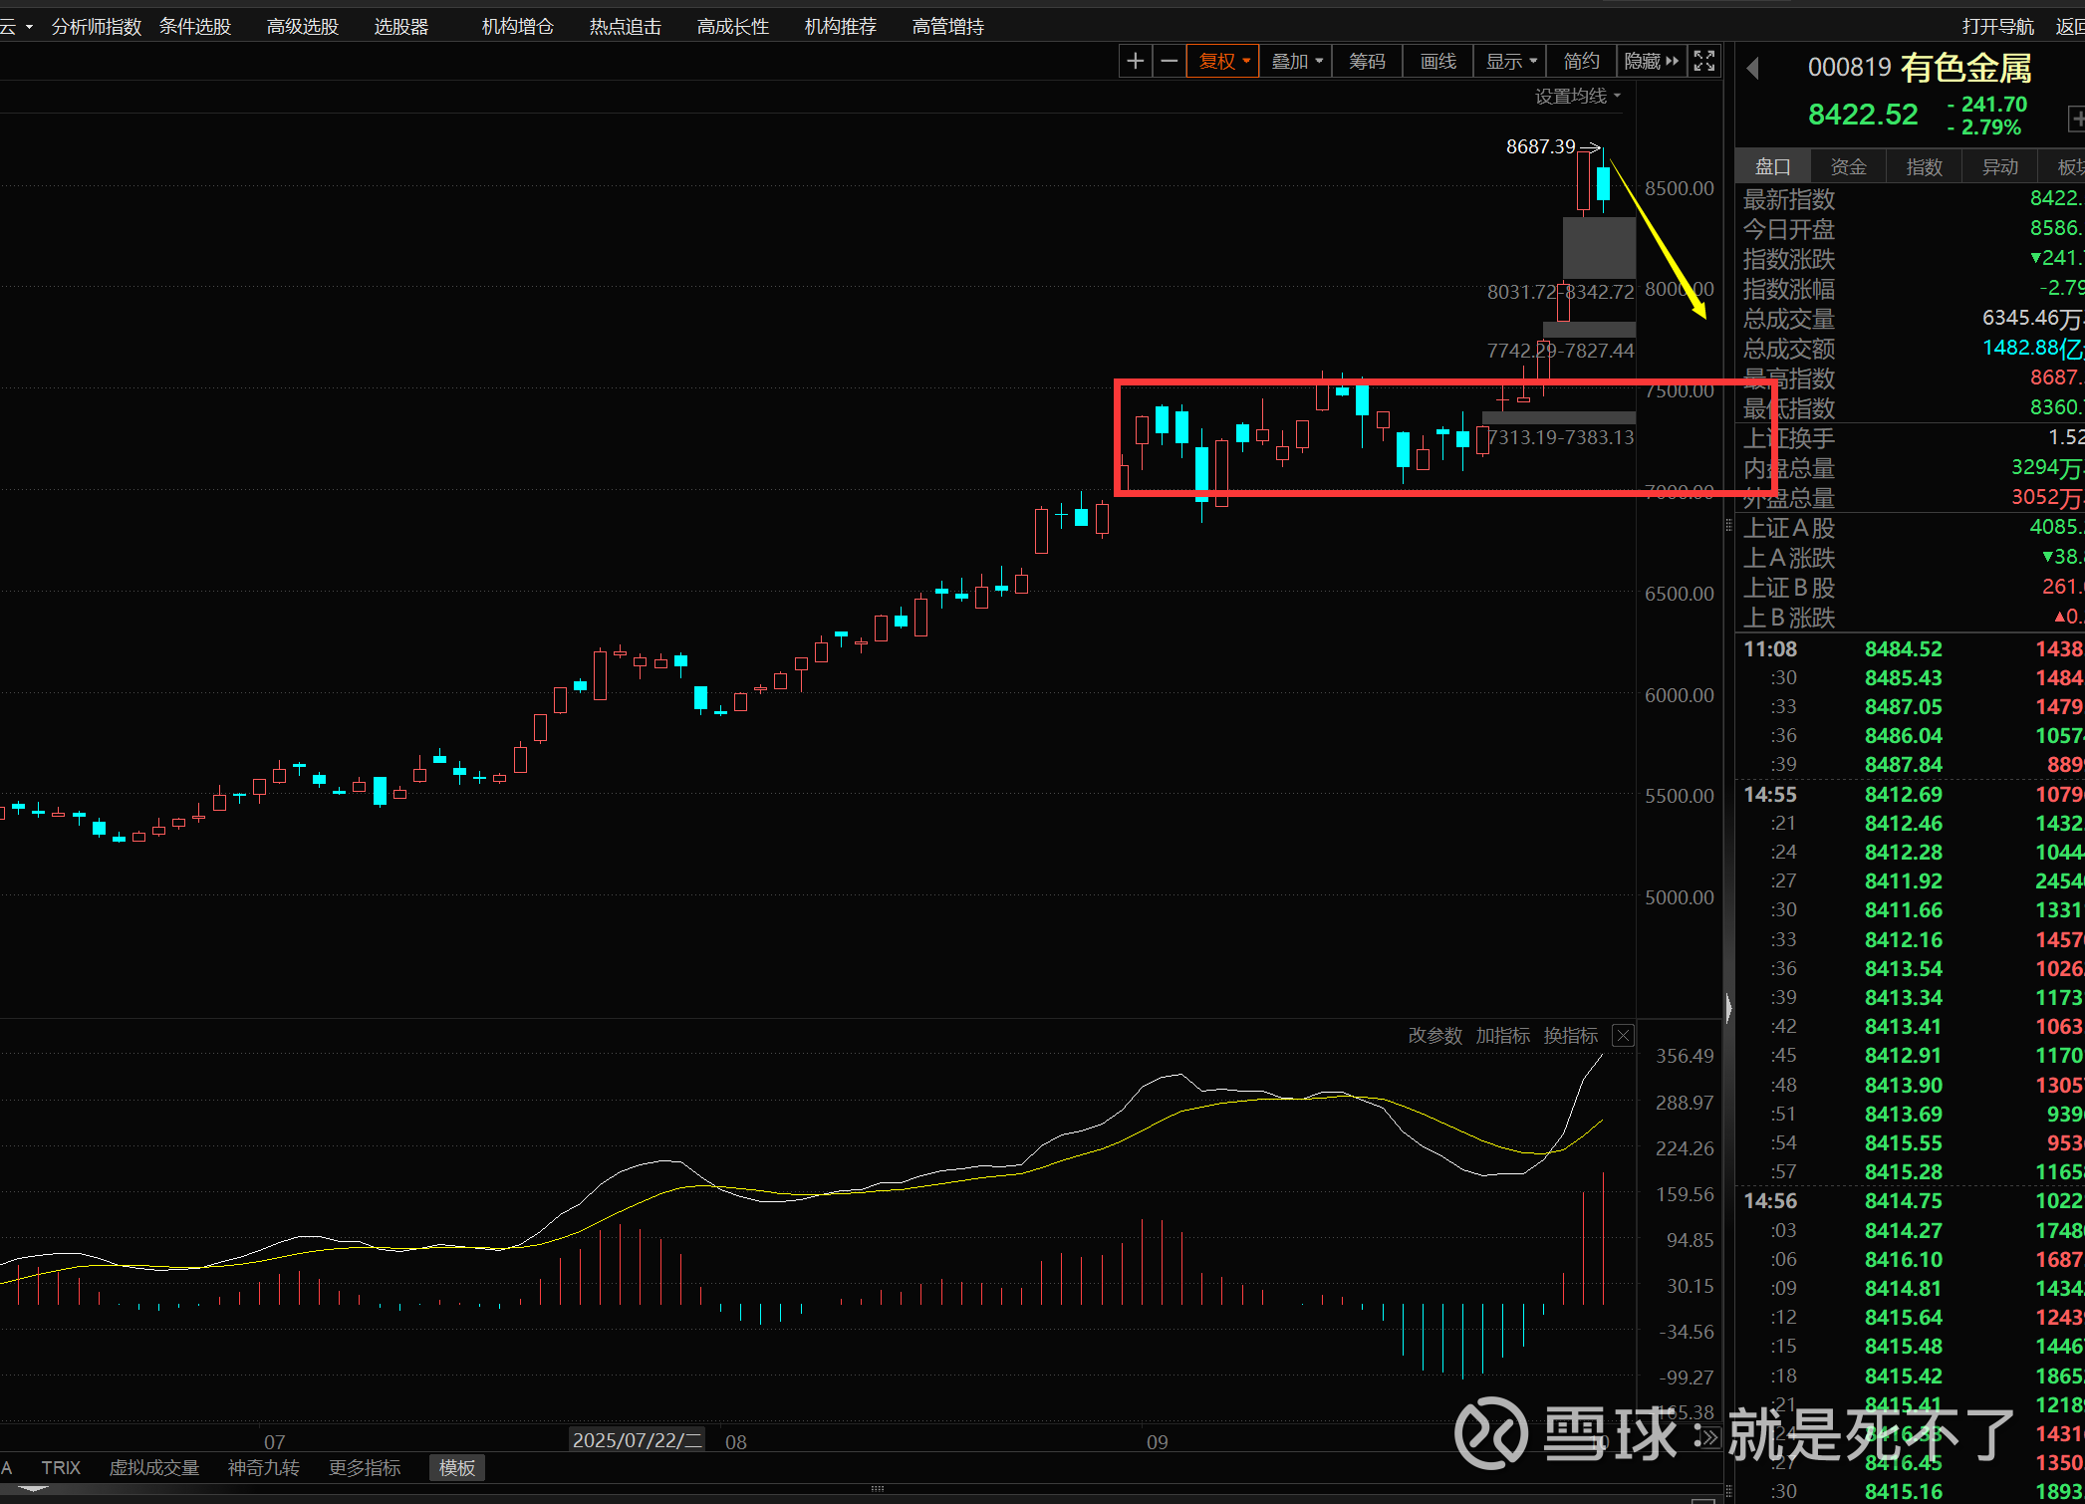Toggle fullscreen chart view icon
Image resolution: width=2085 pixels, height=1504 pixels.
point(1704,62)
